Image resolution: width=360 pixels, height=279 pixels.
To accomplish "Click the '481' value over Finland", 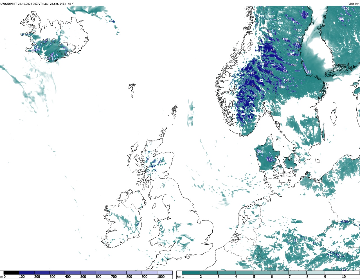I will 350,52.
